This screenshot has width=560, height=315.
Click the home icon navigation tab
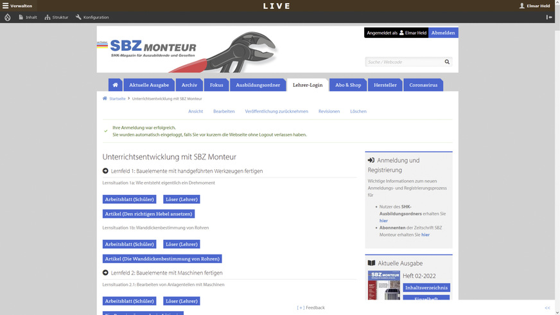[x=115, y=85]
